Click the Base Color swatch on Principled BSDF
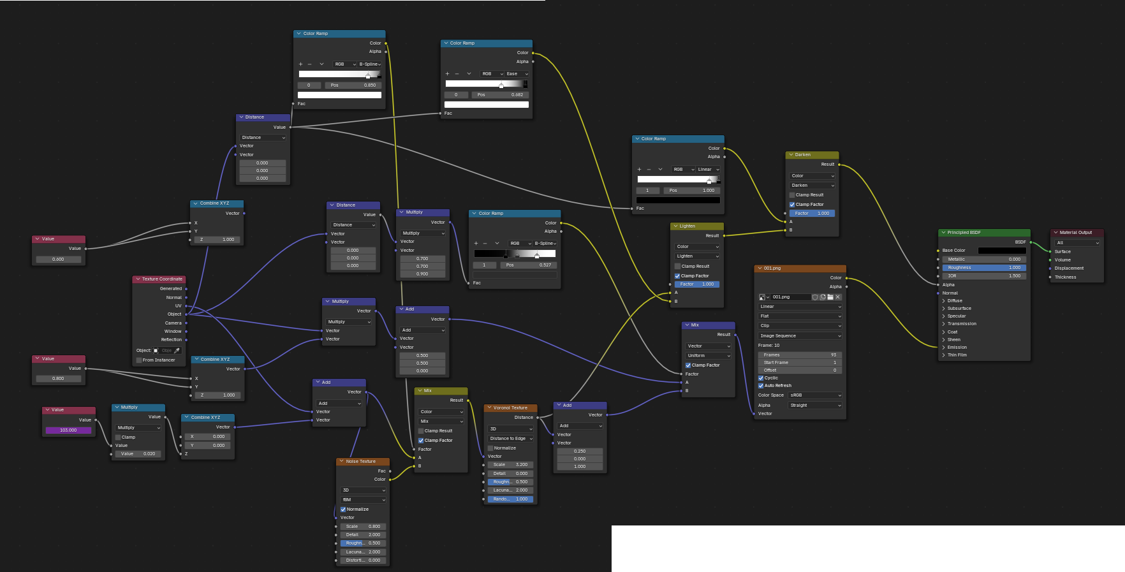The width and height of the screenshot is (1125, 572). [1003, 251]
